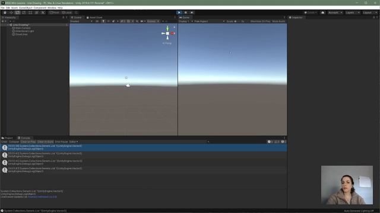This screenshot has width=380, height=213.
Task: Open the Window menu
Action: coord(52,8)
